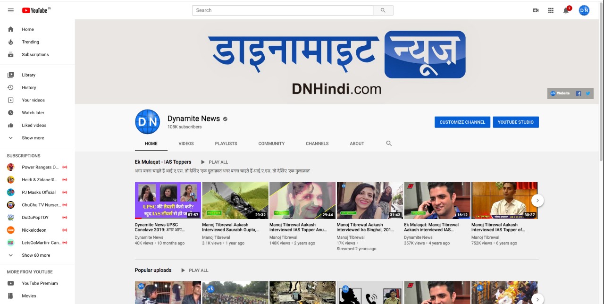Go to Home in sidebar

coord(37,29)
